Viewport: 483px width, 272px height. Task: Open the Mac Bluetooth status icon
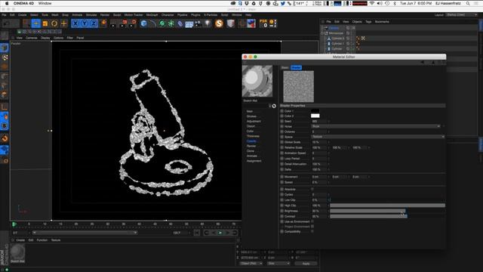395,3
